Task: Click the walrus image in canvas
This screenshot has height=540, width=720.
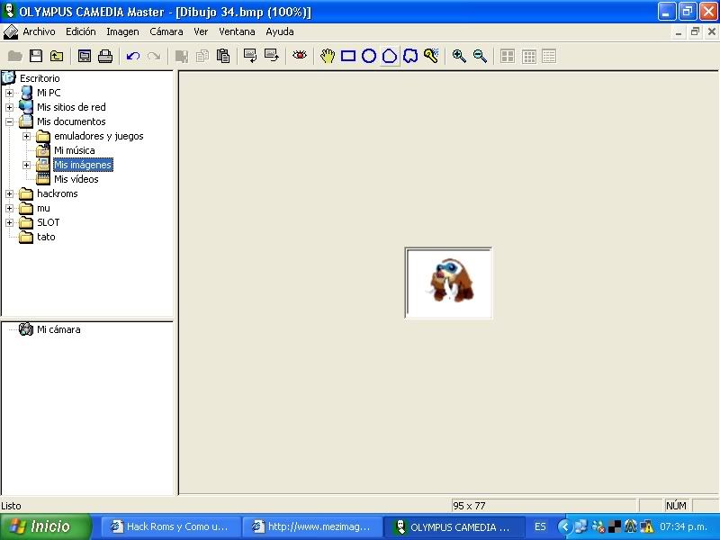Action: pyautogui.click(x=448, y=283)
